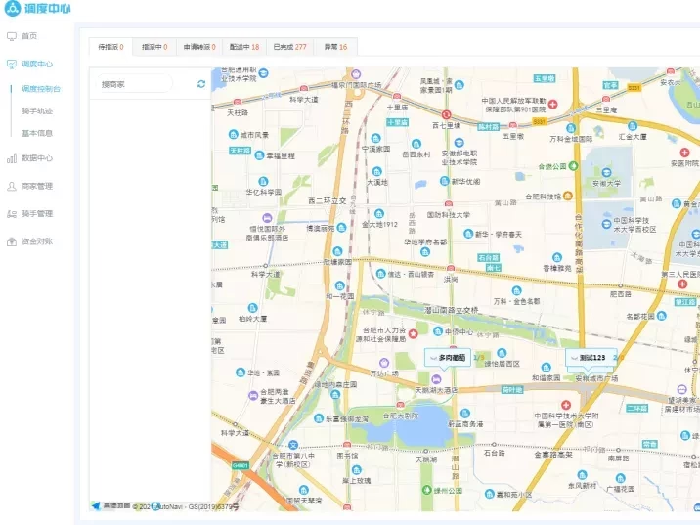Focus the 搜商家 search field
This screenshot has height=525, width=700.
(134, 84)
